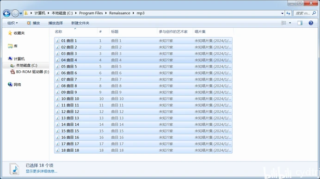Click the Forward navigation arrow
320x179 pixels.
click(x=15, y=13)
